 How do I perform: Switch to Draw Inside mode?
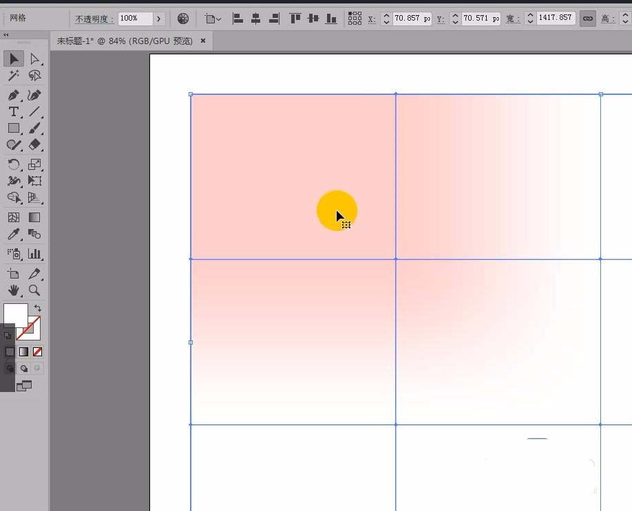click(37, 369)
